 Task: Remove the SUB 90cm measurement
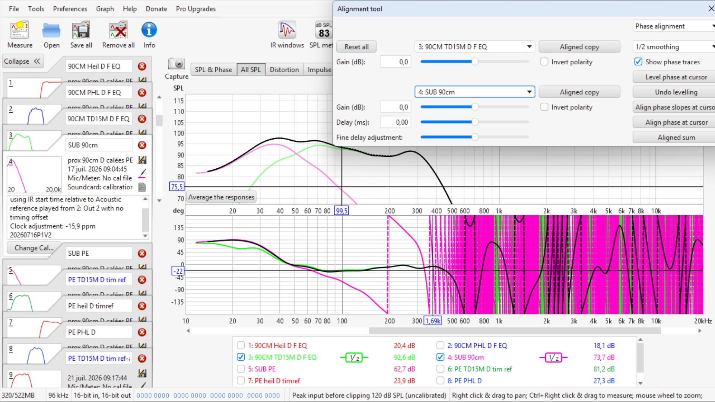point(142,145)
